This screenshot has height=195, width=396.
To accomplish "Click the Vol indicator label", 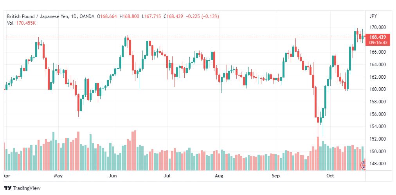I will point(10,23).
